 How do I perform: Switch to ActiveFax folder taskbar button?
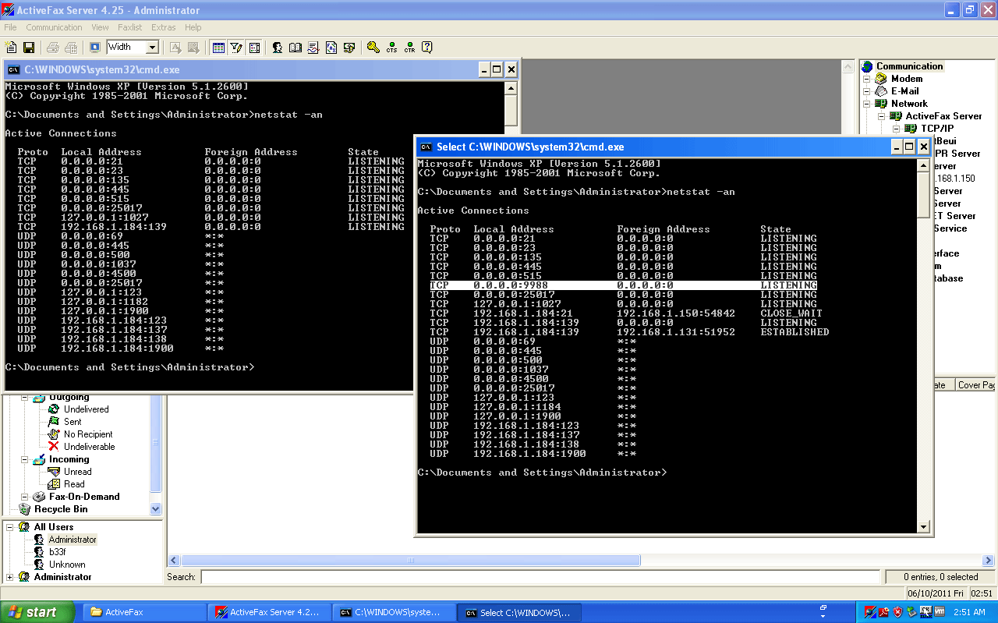(143, 612)
